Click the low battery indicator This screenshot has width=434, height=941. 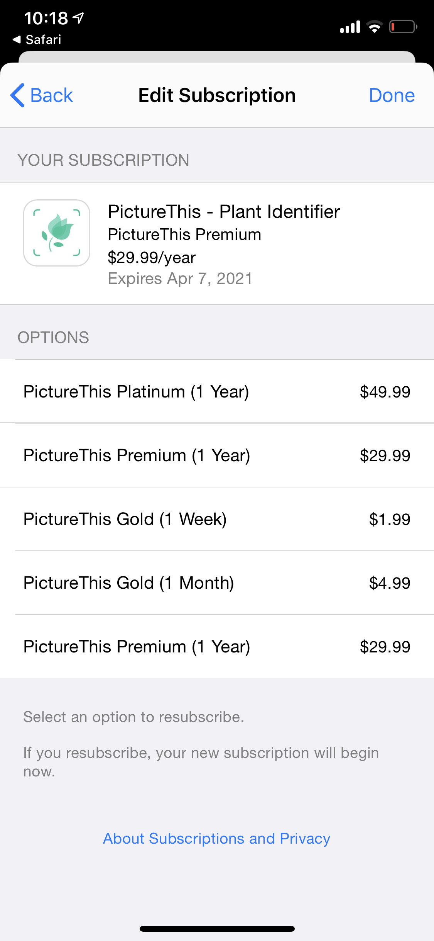402,27
